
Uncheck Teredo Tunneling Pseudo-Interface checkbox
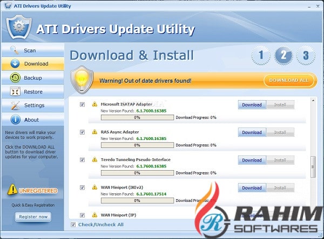[82, 160]
